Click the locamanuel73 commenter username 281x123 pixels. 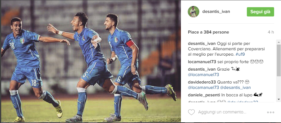(202, 62)
